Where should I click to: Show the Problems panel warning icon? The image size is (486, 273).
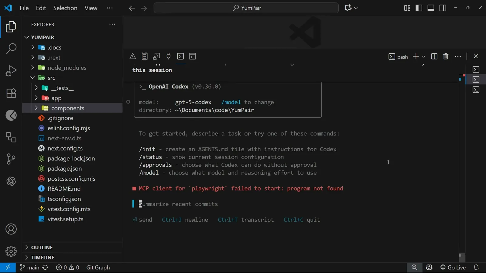coord(133,56)
